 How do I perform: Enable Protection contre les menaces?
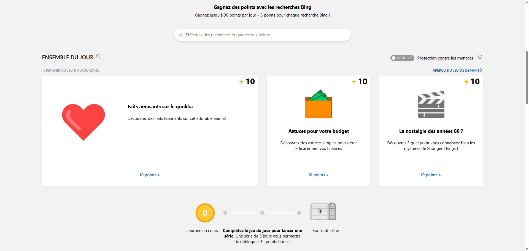tap(402, 58)
